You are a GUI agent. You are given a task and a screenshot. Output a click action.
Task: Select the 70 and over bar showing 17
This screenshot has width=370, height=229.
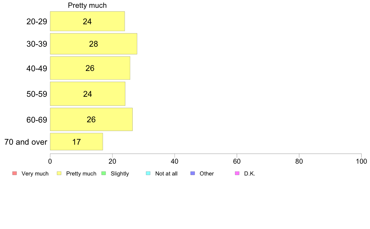tap(76, 142)
